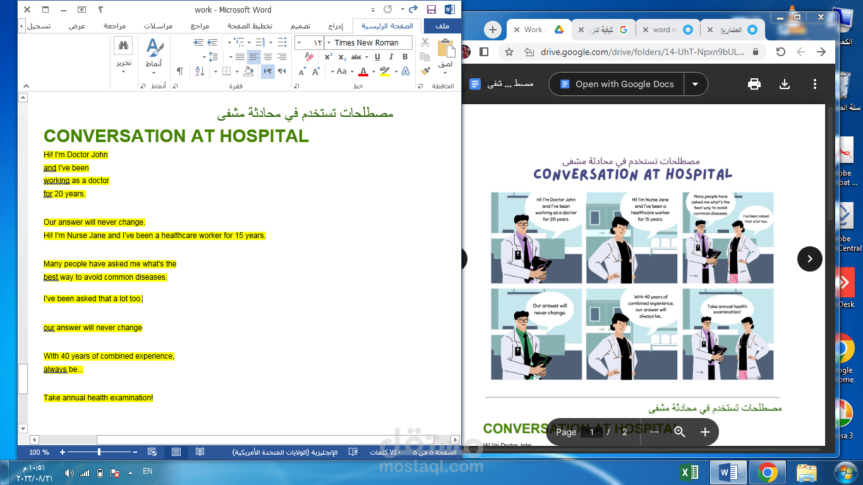Click the Bold button in Word ribbon
863x485 pixels.
405,57
